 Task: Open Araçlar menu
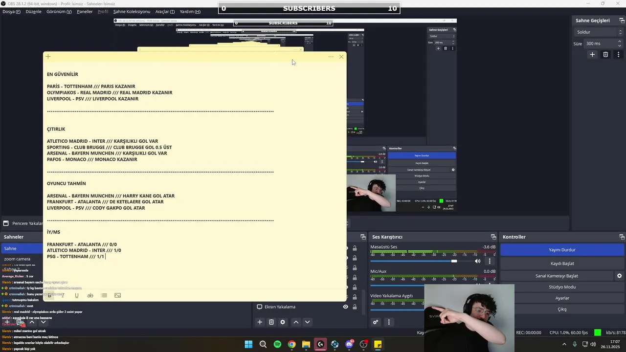click(x=165, y=12)
